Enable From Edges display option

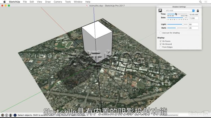(160, 47)
